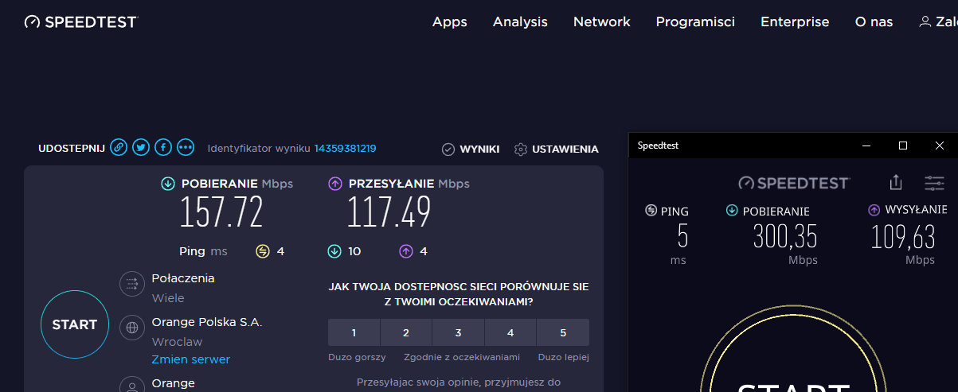958x392 pixels.
Task: Click the purple upload latency icon beside 4
Action: point(406,251)
